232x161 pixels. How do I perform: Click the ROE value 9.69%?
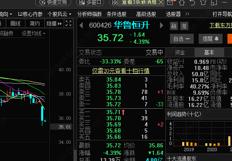click(201, 93)
